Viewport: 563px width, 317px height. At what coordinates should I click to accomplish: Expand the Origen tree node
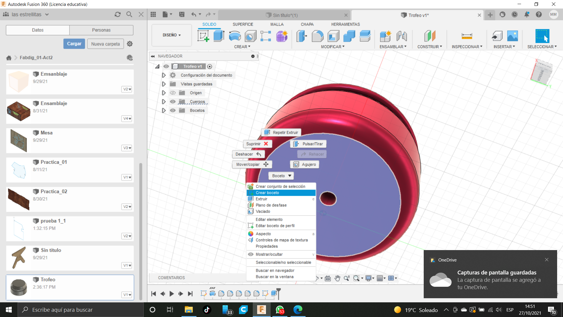pos(164,93)
